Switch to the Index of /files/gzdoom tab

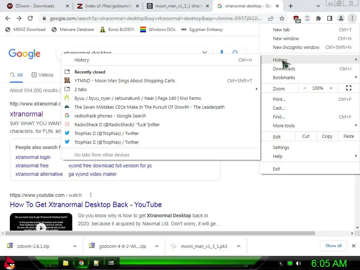pyautogui.click(x=108, y=6)
